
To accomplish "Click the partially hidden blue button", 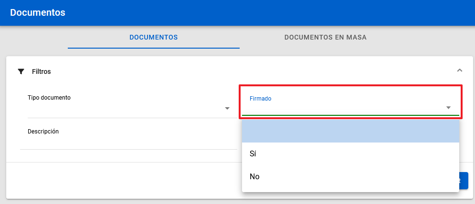I will click(x=464, y=181).
